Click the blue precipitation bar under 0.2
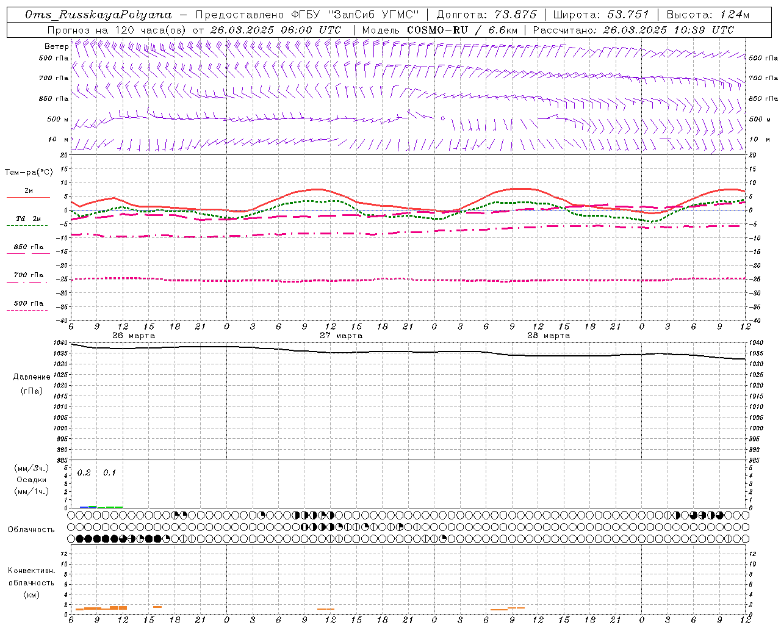The width and height of the screenshot is (781, 625). (x=84, y=507)
